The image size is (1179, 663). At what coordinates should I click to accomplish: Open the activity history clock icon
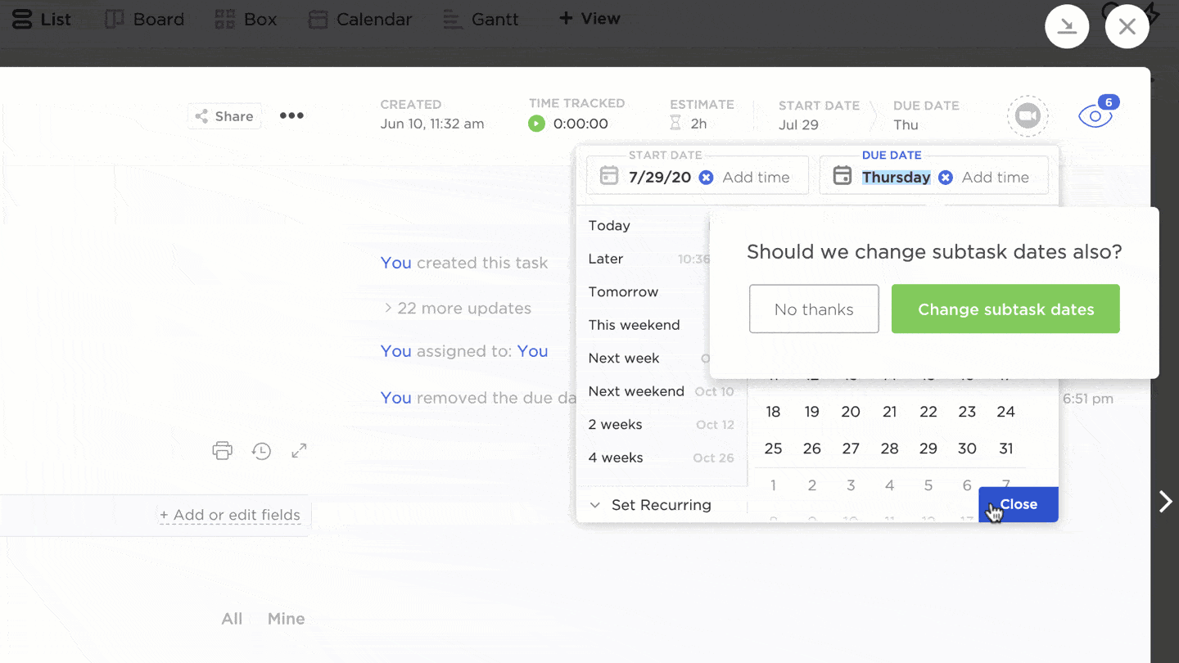tap(261, 451)
